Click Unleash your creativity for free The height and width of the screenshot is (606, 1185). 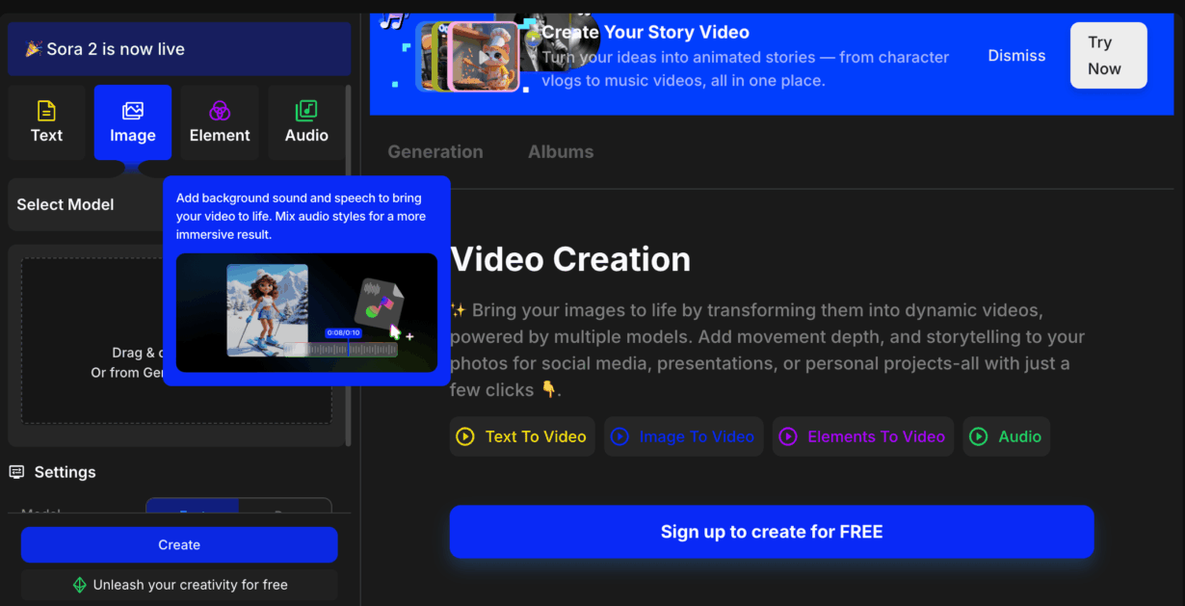click(x=179, y=585)
